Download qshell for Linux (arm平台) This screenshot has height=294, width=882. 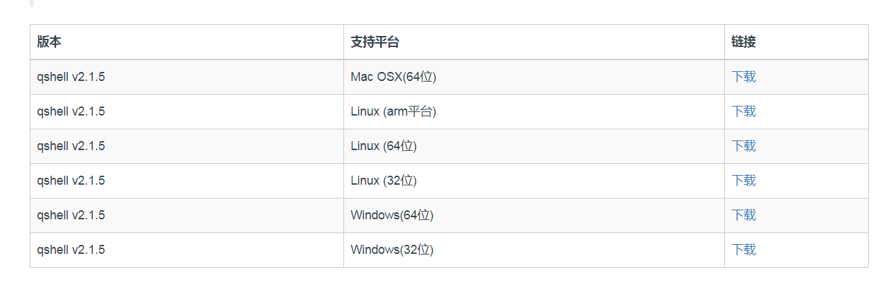coord(744,111)
